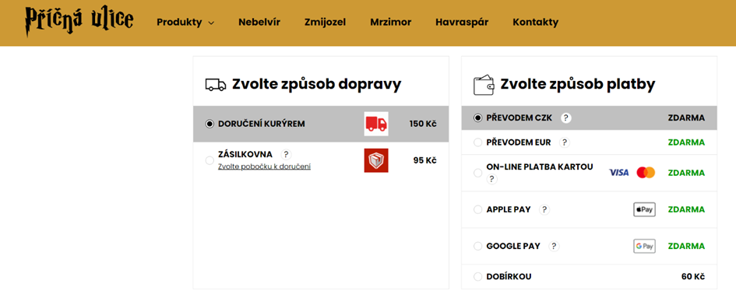
Task: Select On-line platba kartou radio
Action: [x=478, y=173]
